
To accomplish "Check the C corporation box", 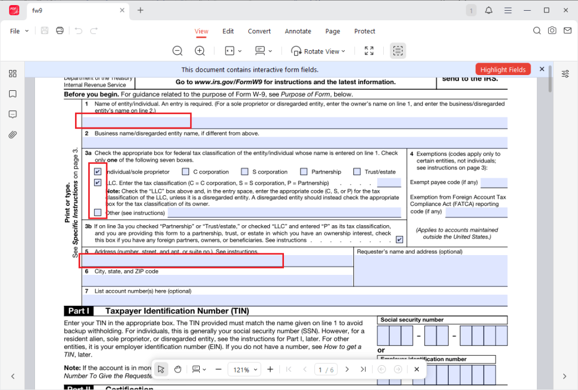I will click(x=185, y=172).
